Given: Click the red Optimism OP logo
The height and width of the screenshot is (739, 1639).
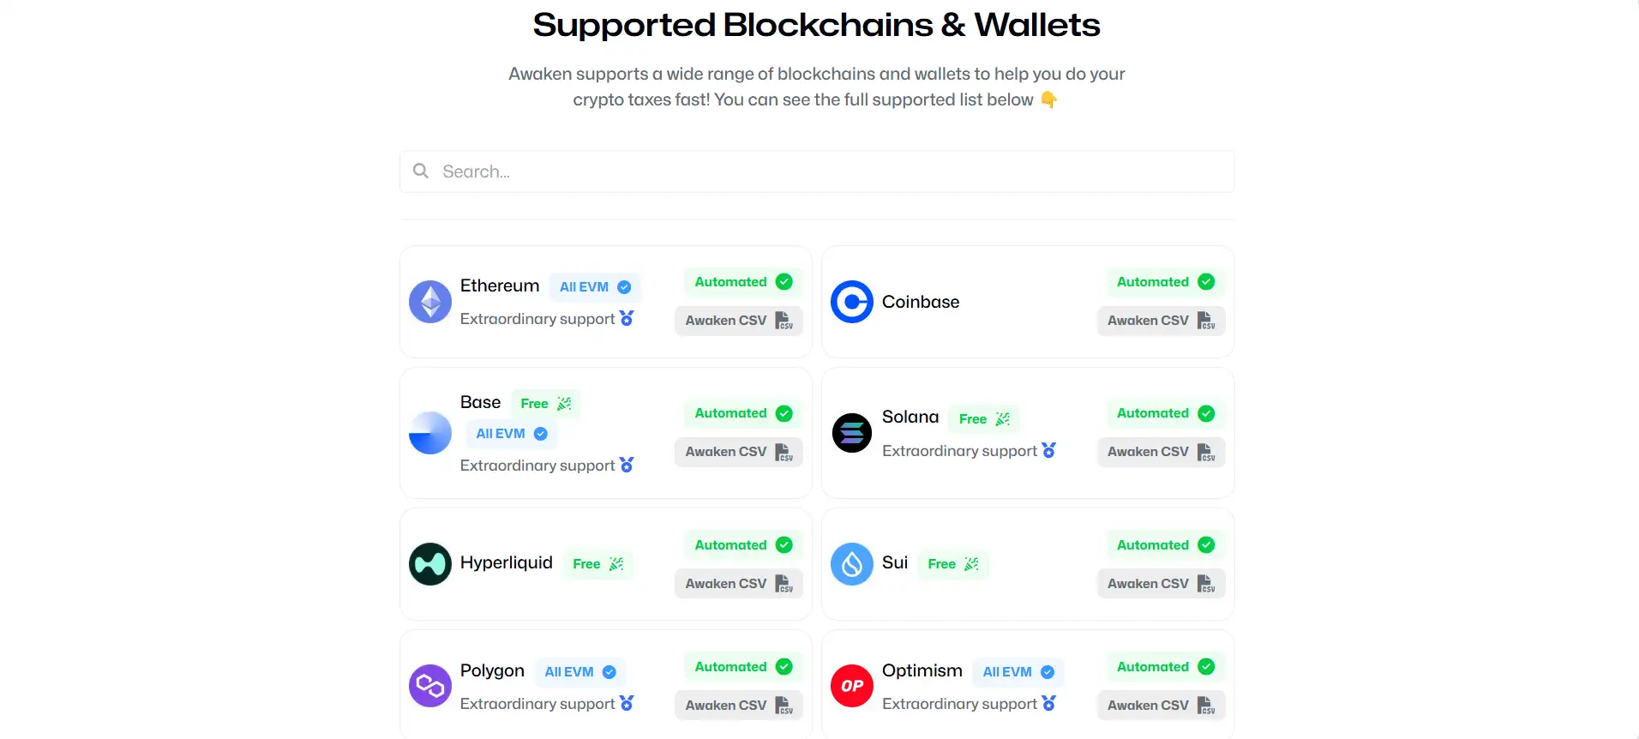Looking at the screenshot, I should point(852,686).
